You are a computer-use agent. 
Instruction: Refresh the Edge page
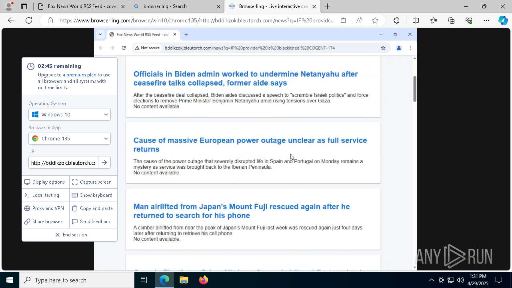point(29,20)
